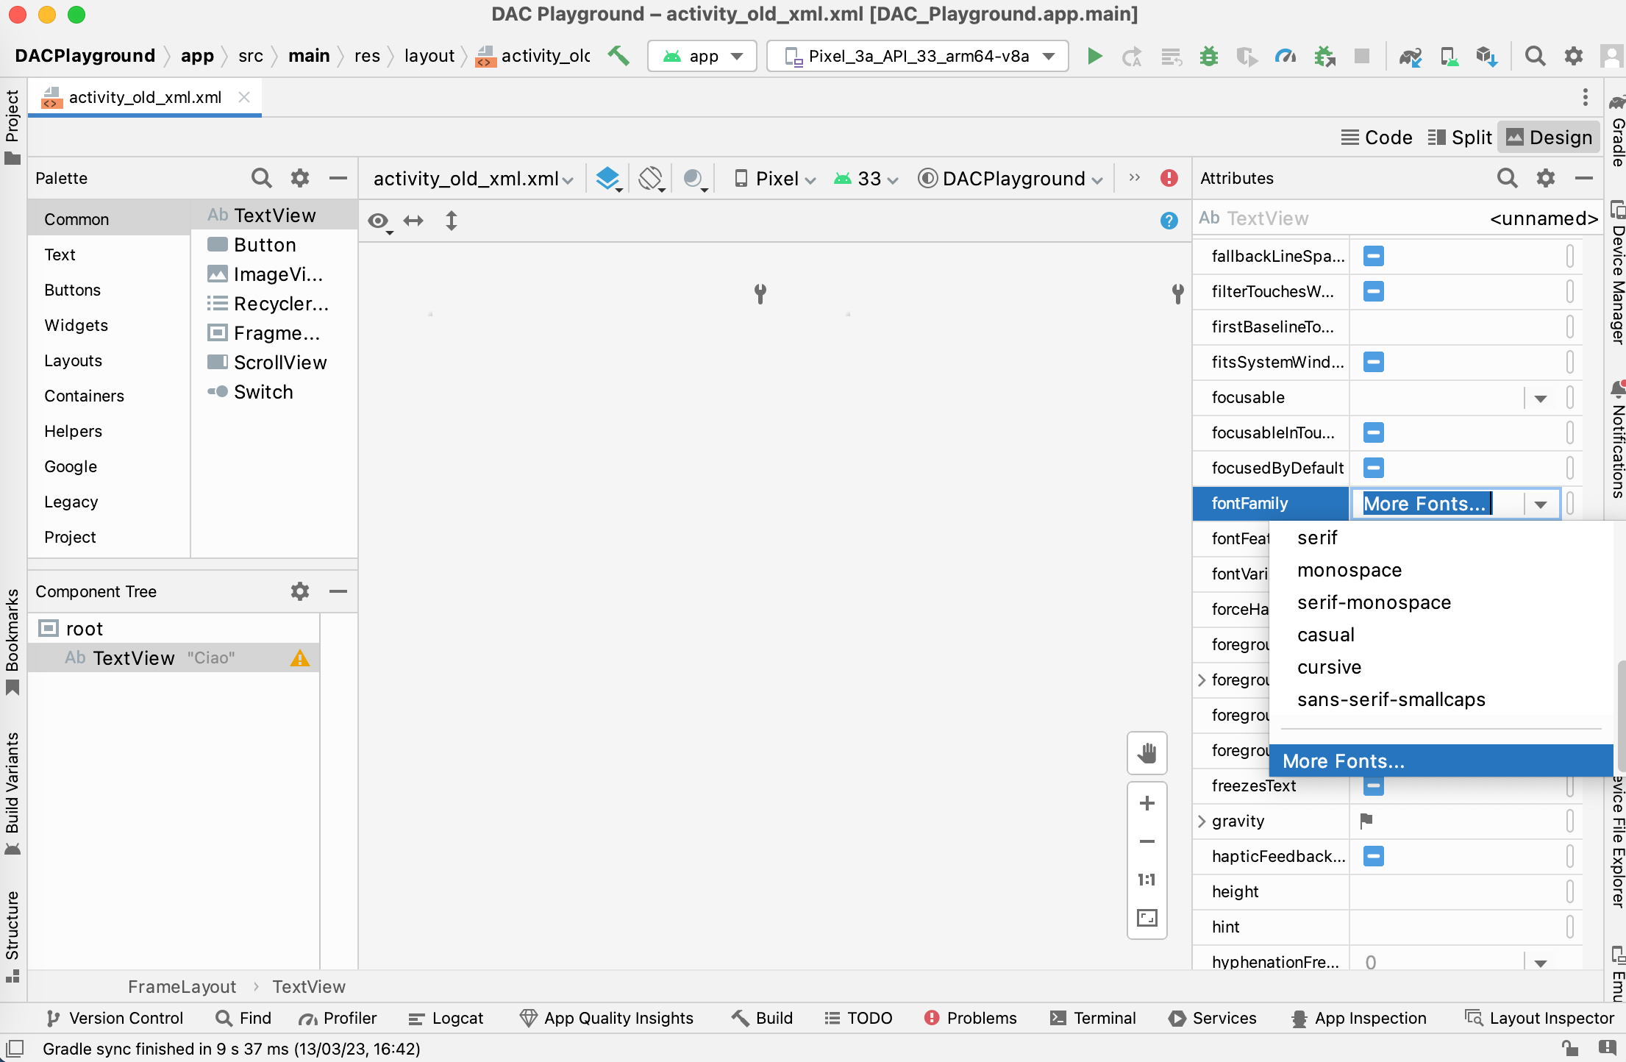Open fontFamily attribute dropdown

[1543, 504]
